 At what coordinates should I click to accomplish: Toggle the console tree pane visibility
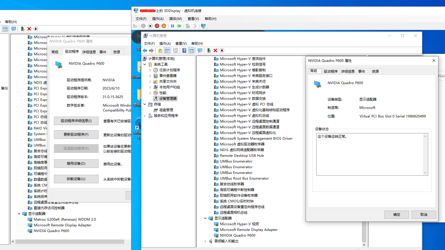pyautogui.click(x=167, y=50)
